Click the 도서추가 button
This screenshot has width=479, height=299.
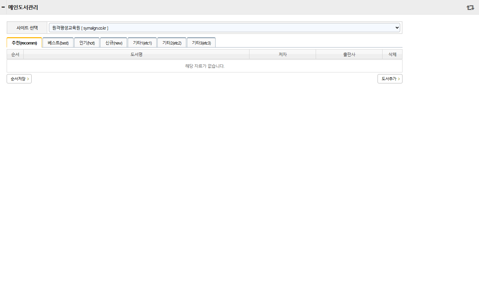pyautogui.click(x=390, y=79)
